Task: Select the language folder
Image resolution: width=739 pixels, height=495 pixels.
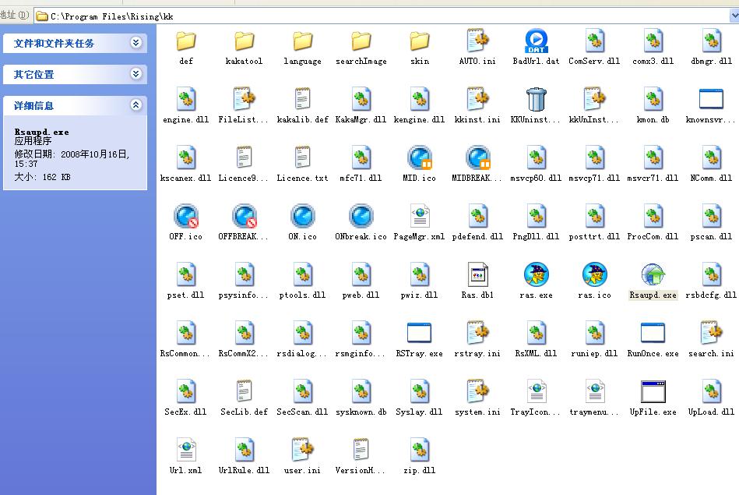Action: pos(303,41)
